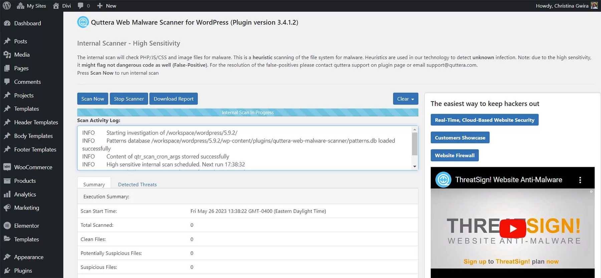Click the Website Firewall button
Viewport: 601px width, 278px height.
pos(455,155)
